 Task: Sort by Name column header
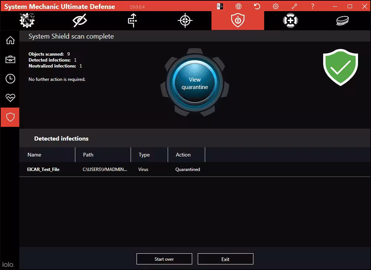tap(47, 155)
